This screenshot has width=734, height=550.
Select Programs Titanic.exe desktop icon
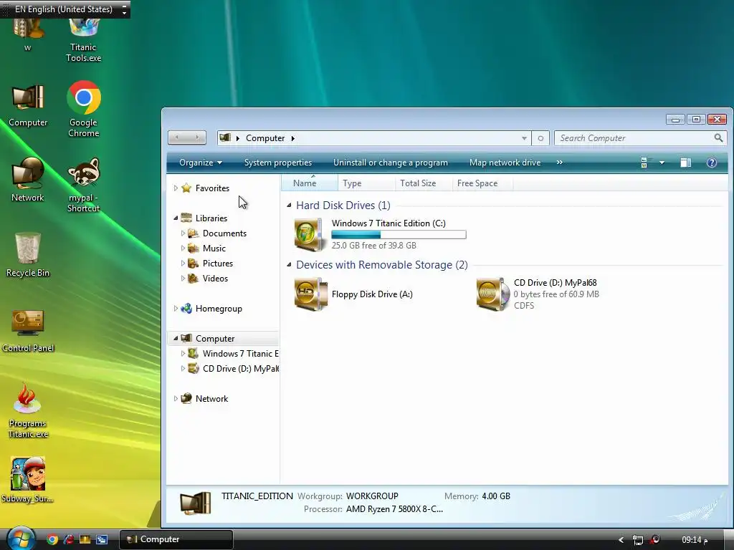[x=28, y=411]
